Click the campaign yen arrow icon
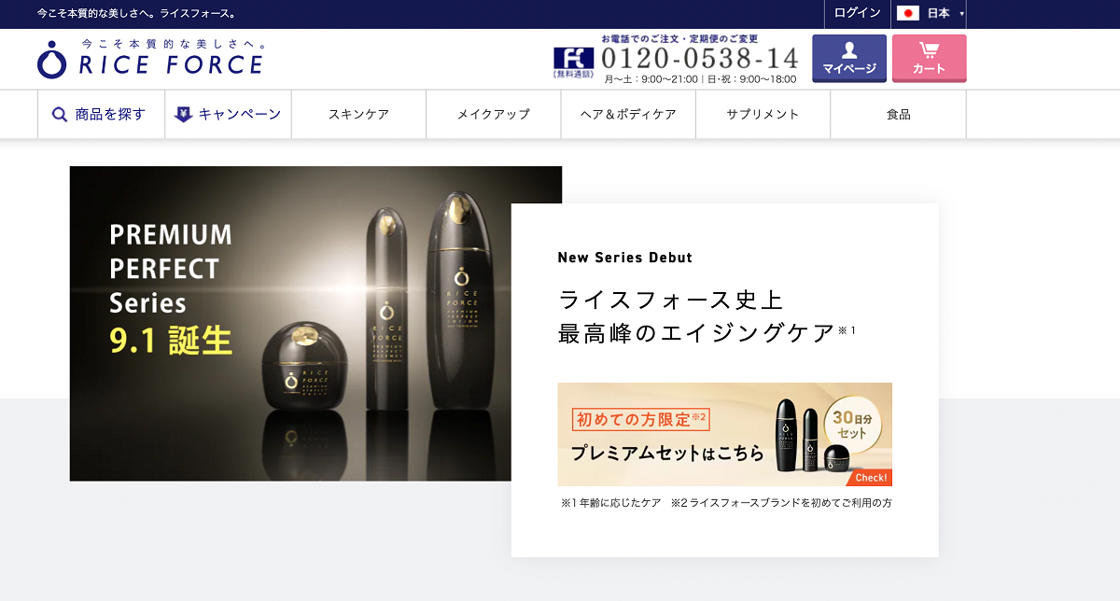Screen dimensions: 1120x601 click(x=184, y=115)
